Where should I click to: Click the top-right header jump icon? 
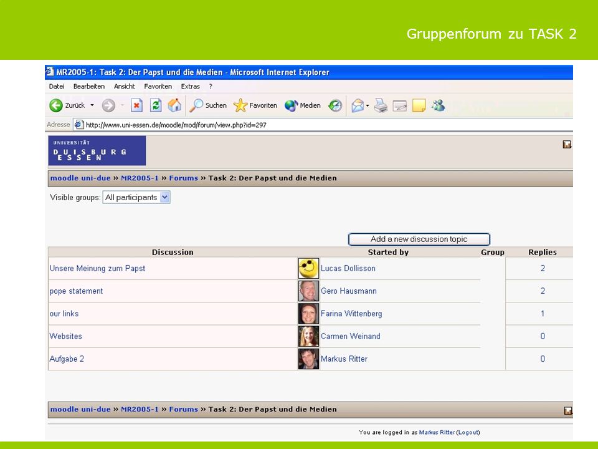[x=567, y=144]
